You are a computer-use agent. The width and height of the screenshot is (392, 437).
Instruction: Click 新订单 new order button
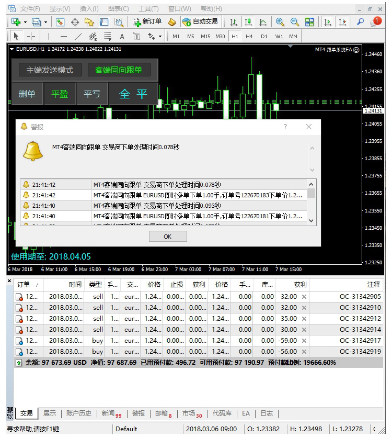[147, 22]
